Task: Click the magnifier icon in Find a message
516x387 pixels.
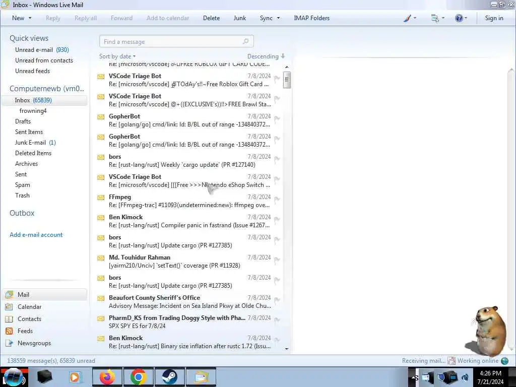Action: point(245,41)
